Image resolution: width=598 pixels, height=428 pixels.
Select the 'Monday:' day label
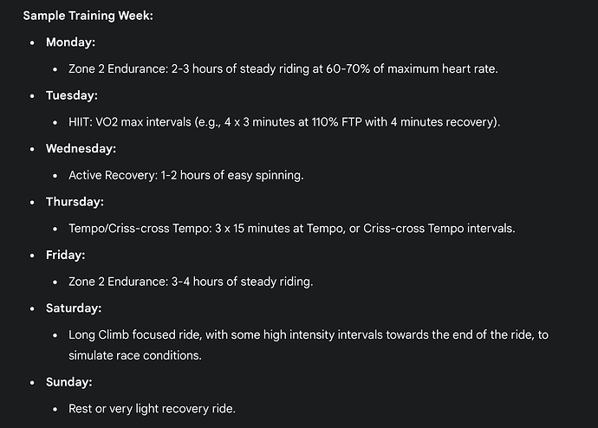[70, 42]
